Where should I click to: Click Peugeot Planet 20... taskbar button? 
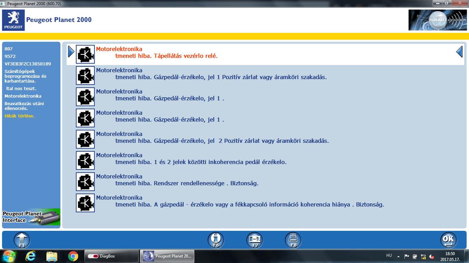pos(167,256)
